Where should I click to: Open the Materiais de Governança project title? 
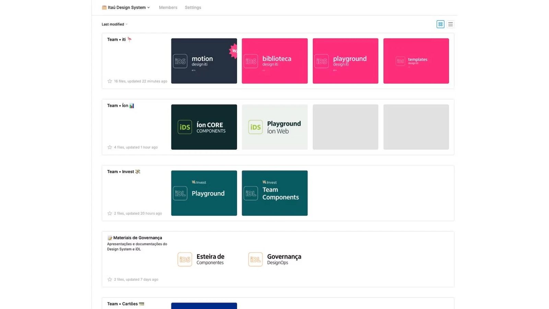pos(135,238)
